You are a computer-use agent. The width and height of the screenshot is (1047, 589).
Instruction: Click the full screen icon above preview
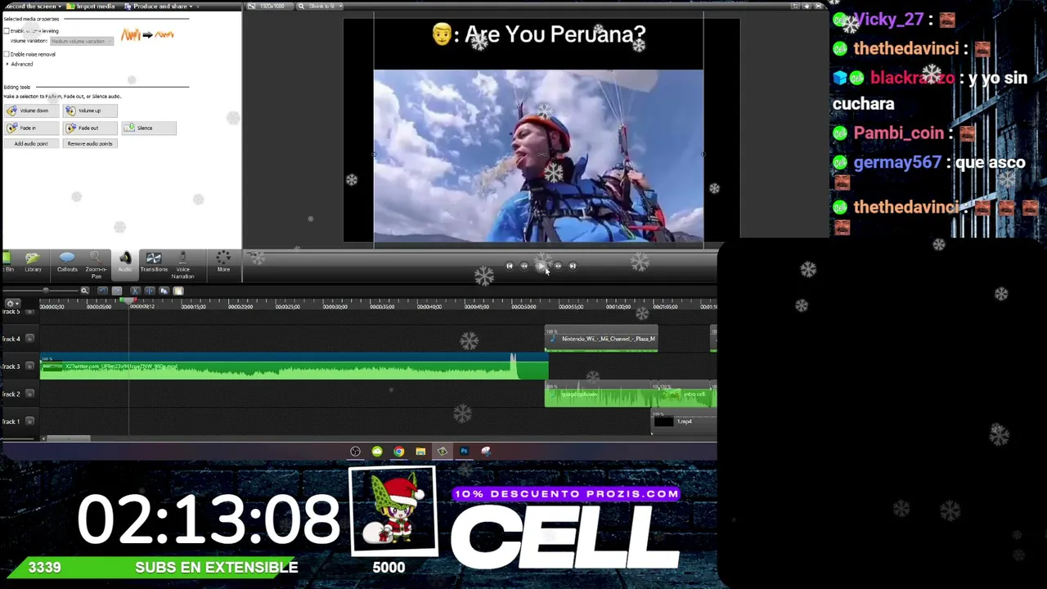(819, 7)
